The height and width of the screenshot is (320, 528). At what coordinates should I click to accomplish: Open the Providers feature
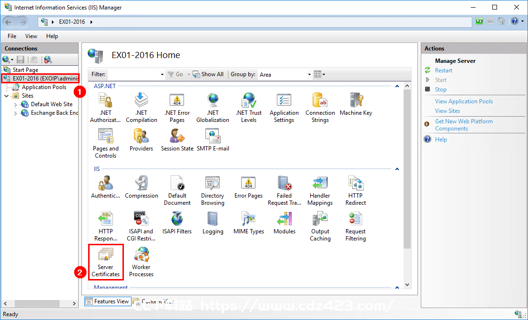(142, 140)
